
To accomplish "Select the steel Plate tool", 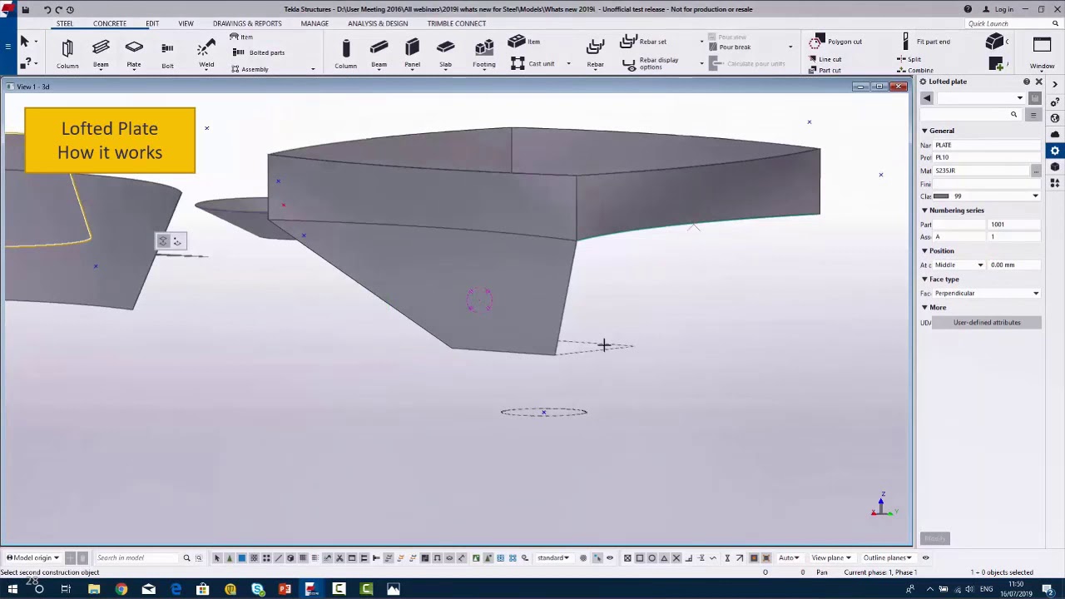I will click(134, 52).
